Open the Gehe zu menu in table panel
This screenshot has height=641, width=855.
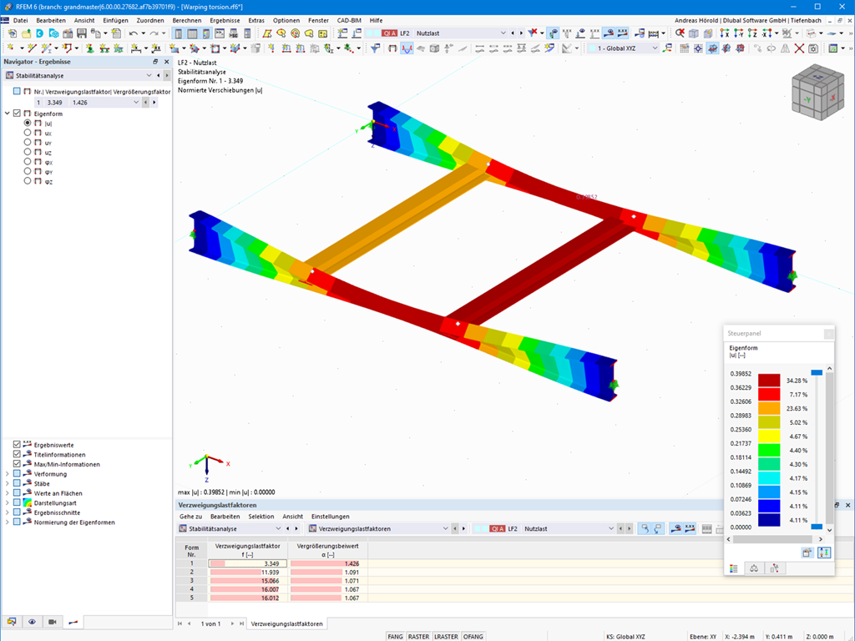coord(191,516)
